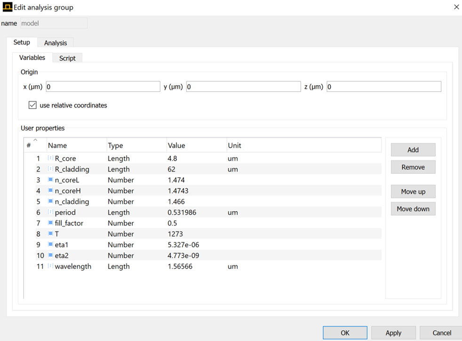Click the y (µm) origin field
The image size is (462, 341).
pos(243,87)
